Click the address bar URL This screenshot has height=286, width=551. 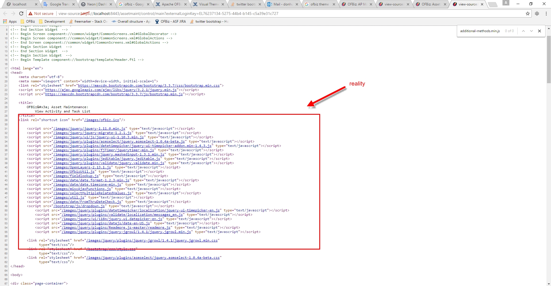[168, 13]
